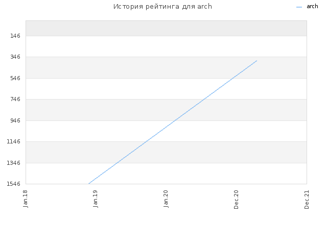The height and width of the screenshot is (245, 327).
Task: Click the Jan.18 x-axis label
Action: 26,199
